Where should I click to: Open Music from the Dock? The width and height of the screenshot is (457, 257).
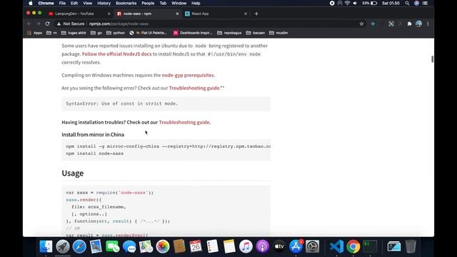click(x=246, y=246)
